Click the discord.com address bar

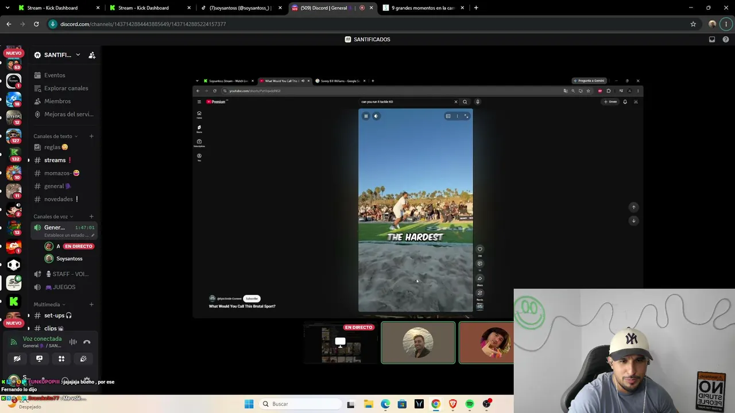(x=367, y=24)
